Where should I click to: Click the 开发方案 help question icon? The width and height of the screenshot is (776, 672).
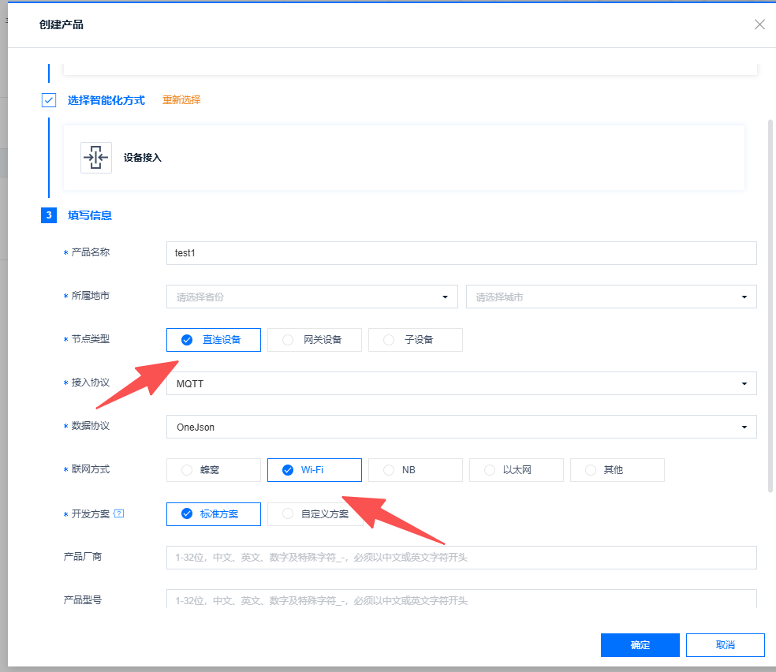tap(119, 513)
